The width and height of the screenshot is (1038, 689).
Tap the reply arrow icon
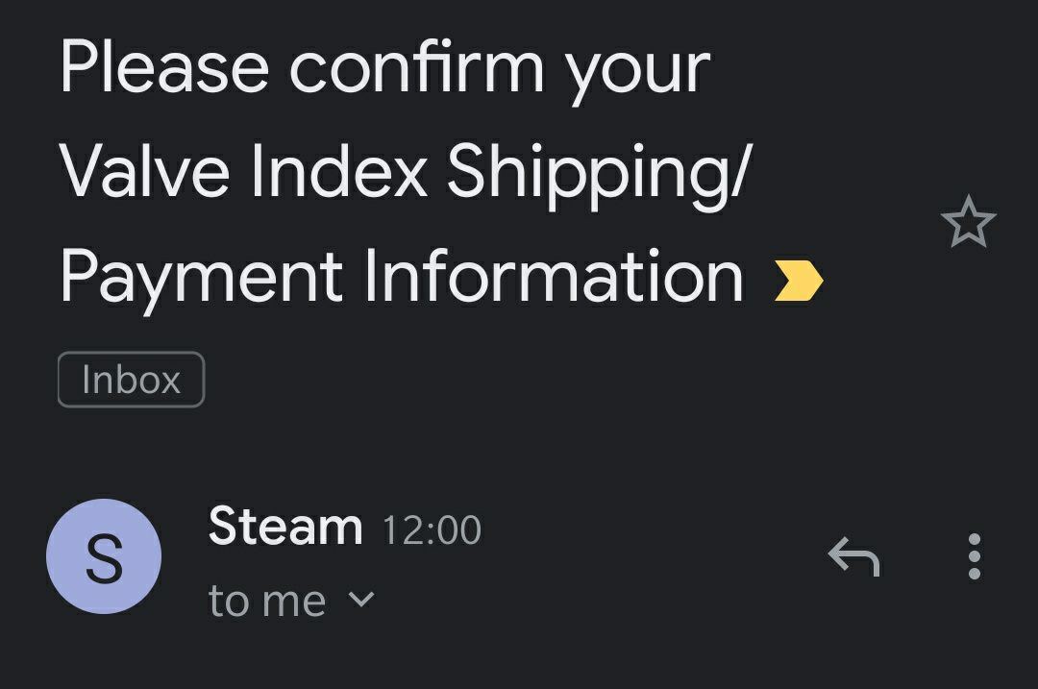[x=854, y=556]
